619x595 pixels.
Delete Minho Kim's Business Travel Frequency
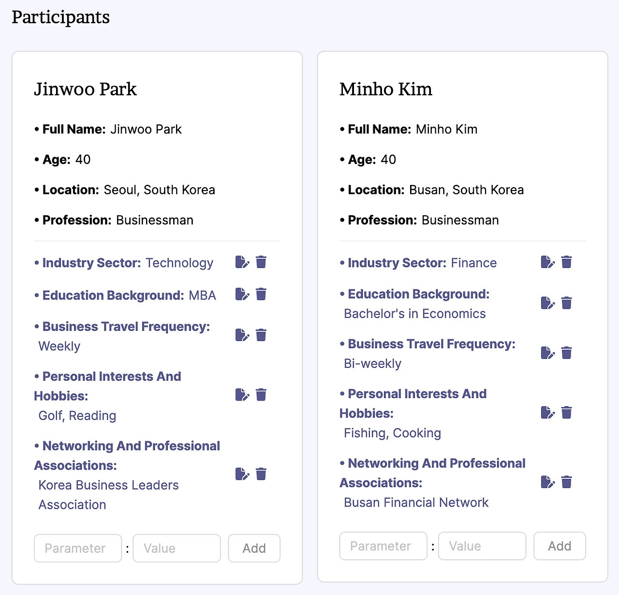[567, 353]
